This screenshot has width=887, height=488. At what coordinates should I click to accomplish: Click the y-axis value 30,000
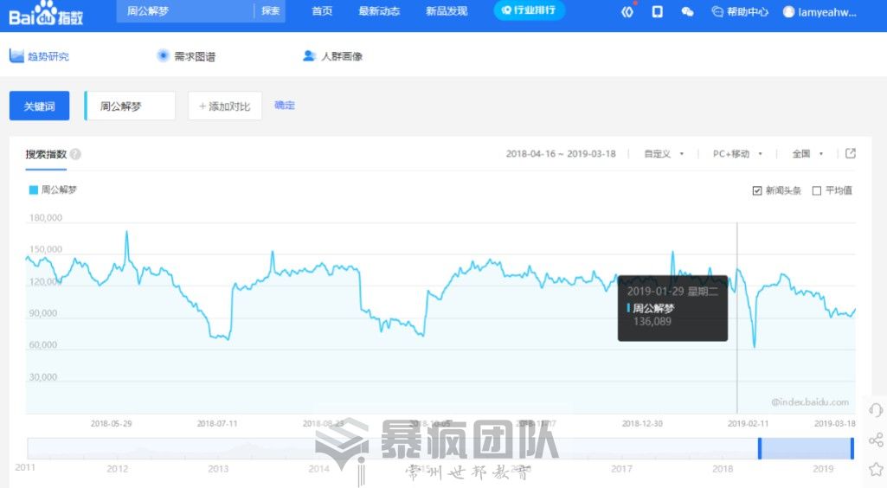coord(43,376)
